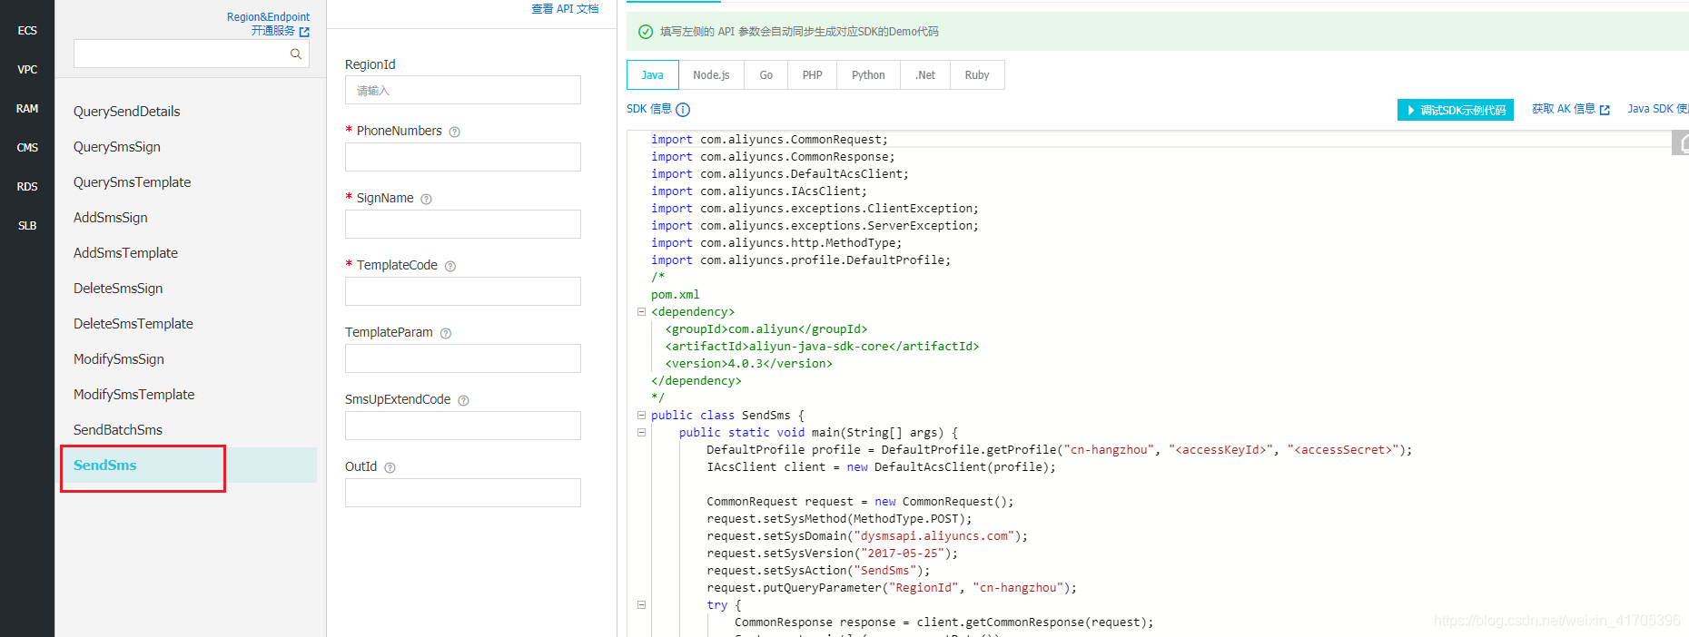The height and width of the screenshot is (637, 1689).
Task: Click the "dysmsapi.aliyuncs.com" string in code
Action: click(x=933, y=536)
